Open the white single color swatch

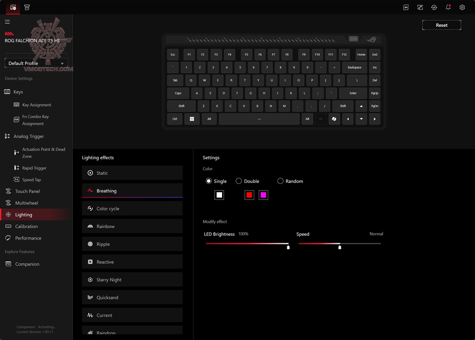click(x=219, y=195)
